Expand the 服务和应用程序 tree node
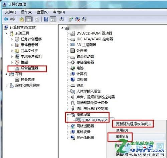Viewport: 167px width, 158px height. [x=6, y=86]
